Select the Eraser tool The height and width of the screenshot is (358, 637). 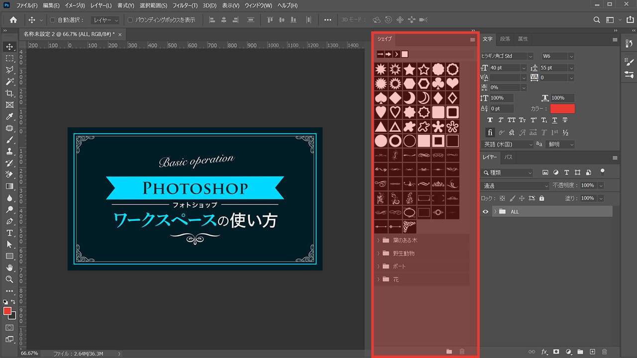(9, 175)
